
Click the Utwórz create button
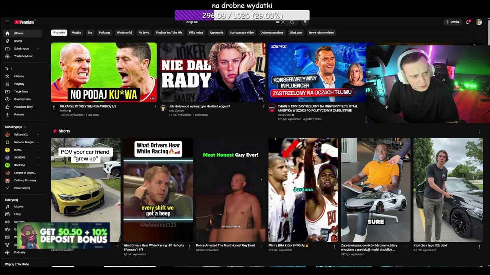click(452, 22)
